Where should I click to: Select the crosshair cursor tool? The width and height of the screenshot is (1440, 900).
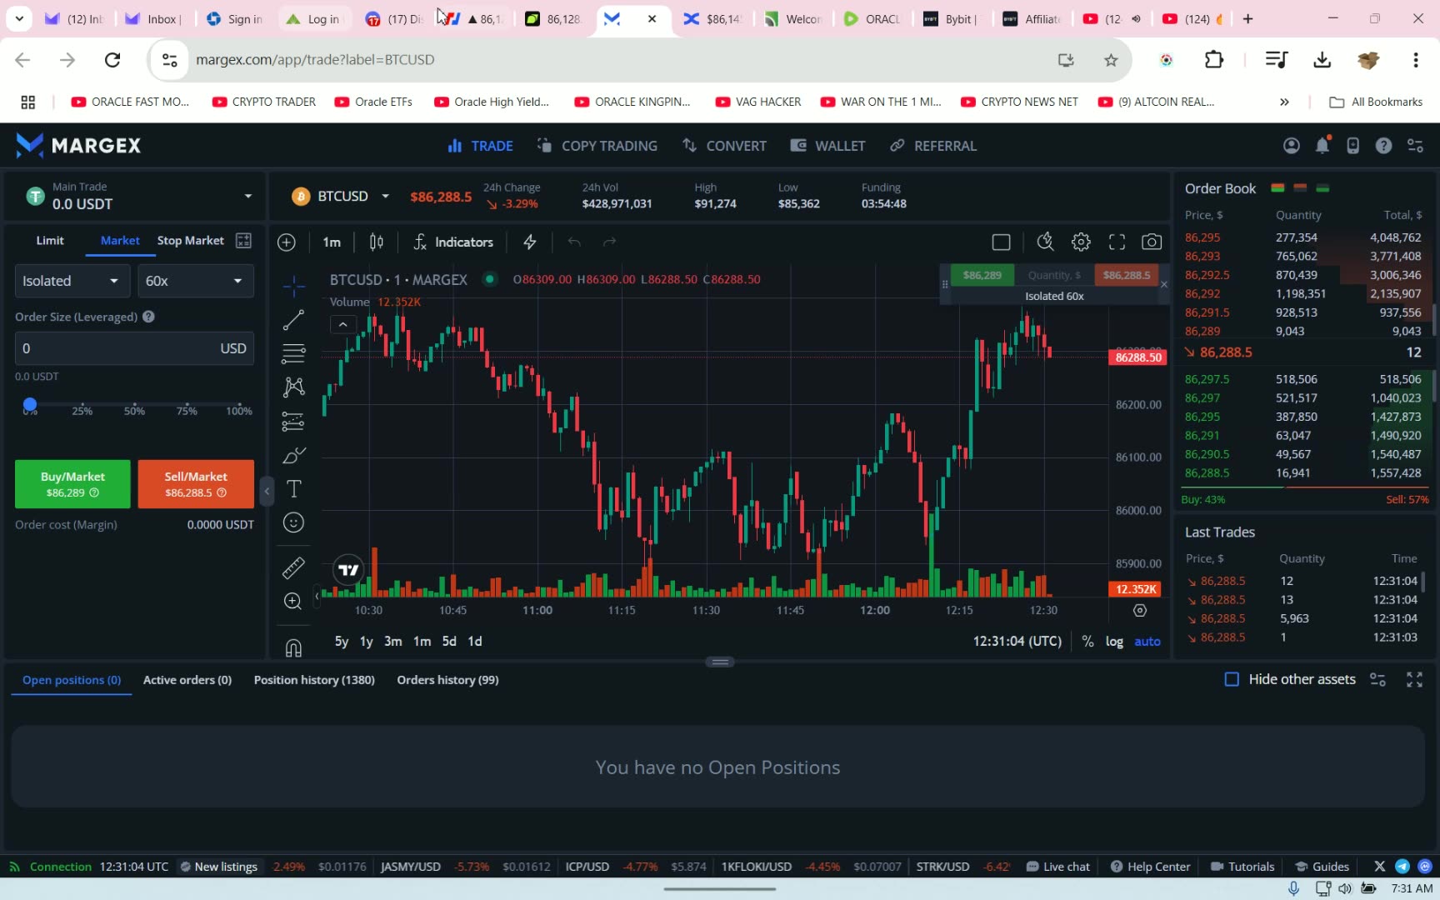tap(293, 287)
